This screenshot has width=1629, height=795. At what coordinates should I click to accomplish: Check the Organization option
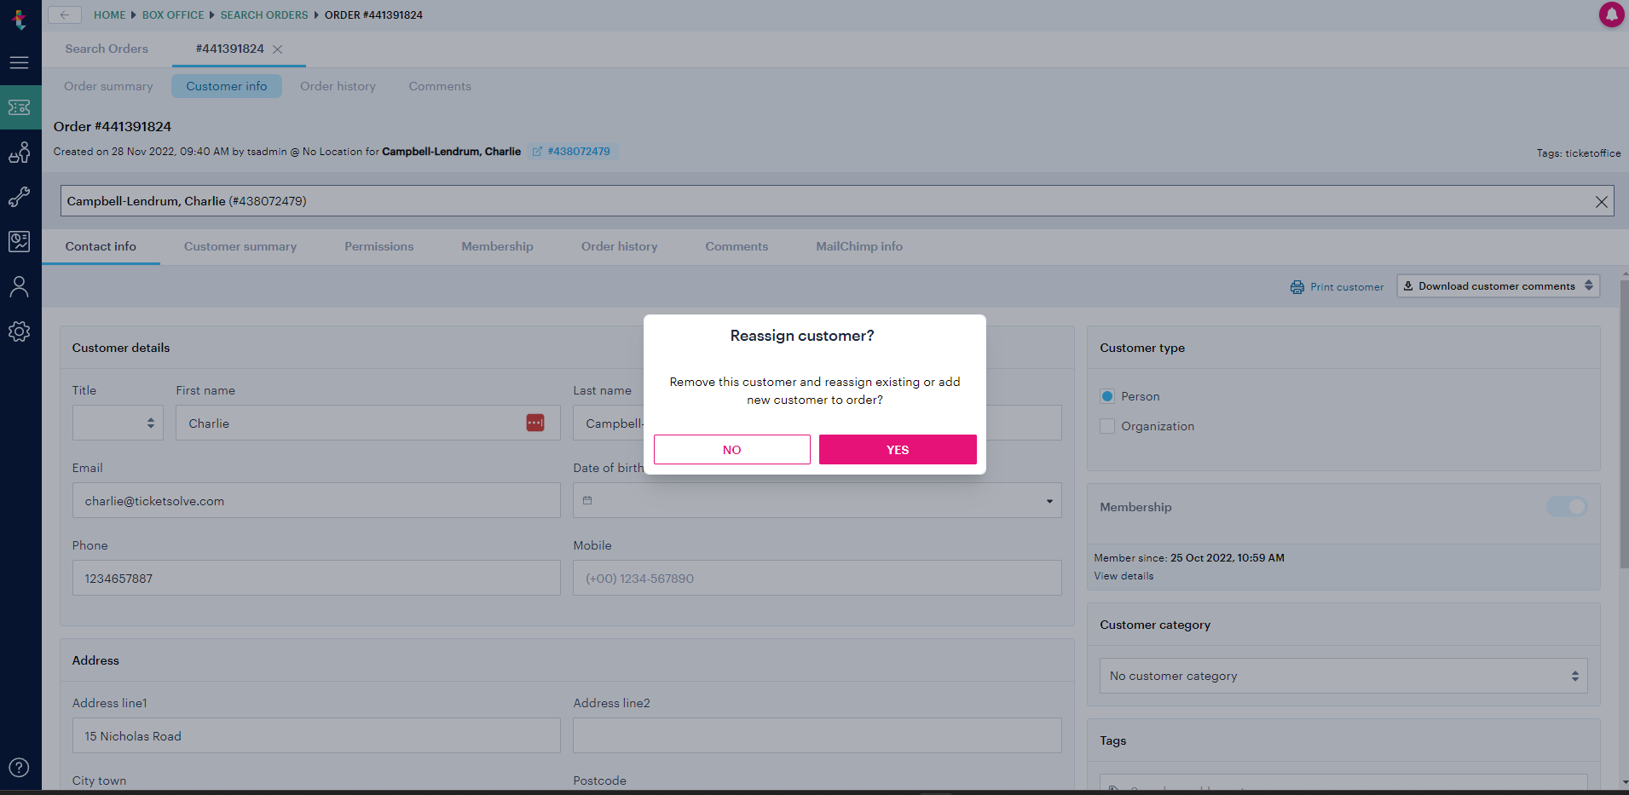point(1107,426)
